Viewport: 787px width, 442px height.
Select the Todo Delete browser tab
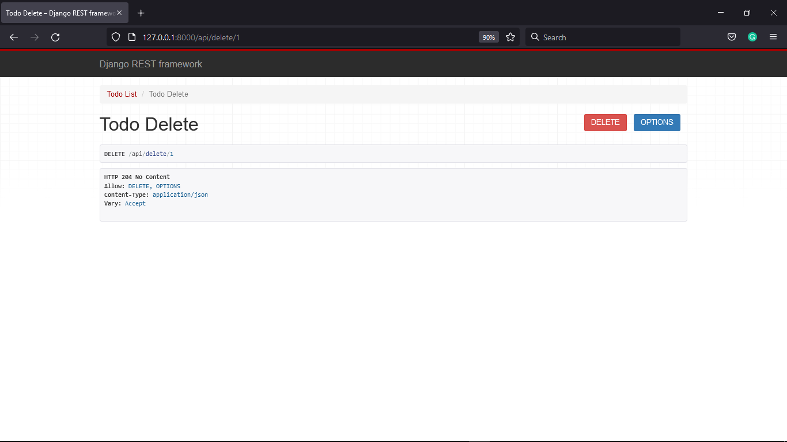click(65, 13)
